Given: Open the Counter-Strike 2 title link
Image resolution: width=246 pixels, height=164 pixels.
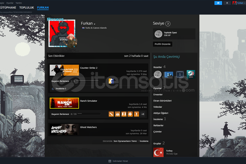Looking at the screenshot, I should (89, 68).
